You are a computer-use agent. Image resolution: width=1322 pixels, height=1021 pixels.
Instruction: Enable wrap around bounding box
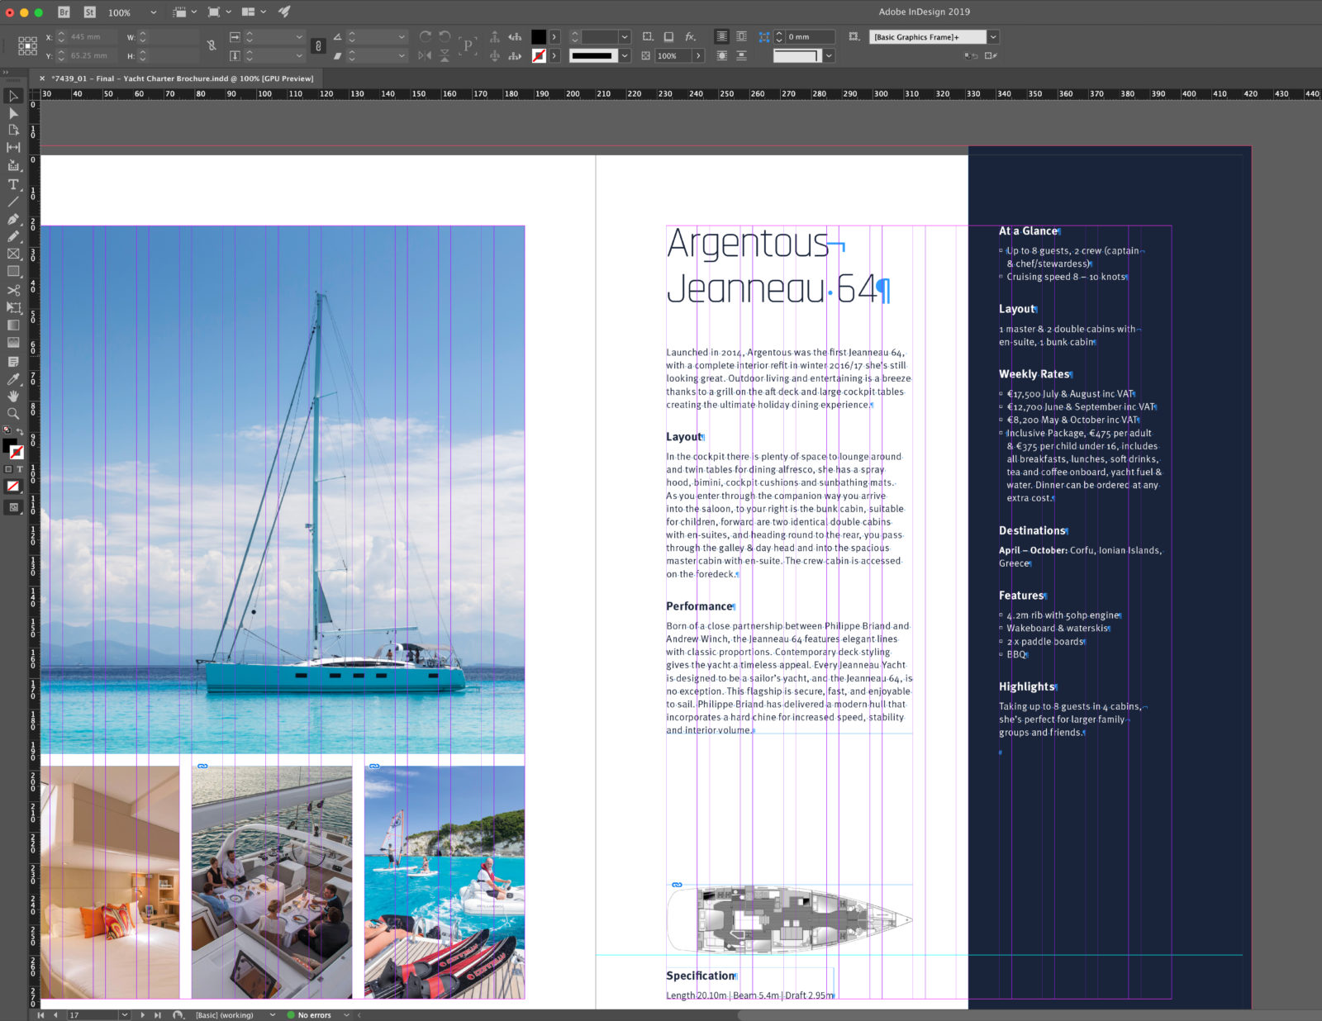point(742,36)
